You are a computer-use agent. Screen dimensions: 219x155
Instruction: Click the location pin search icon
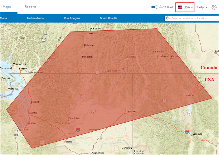(x=167, y=18)
